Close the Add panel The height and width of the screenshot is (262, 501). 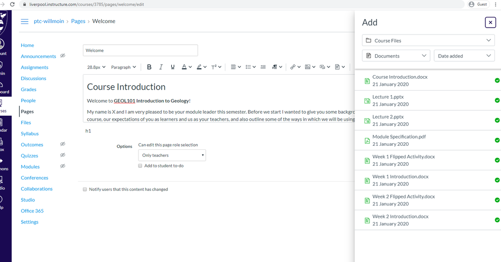(490, 22)
